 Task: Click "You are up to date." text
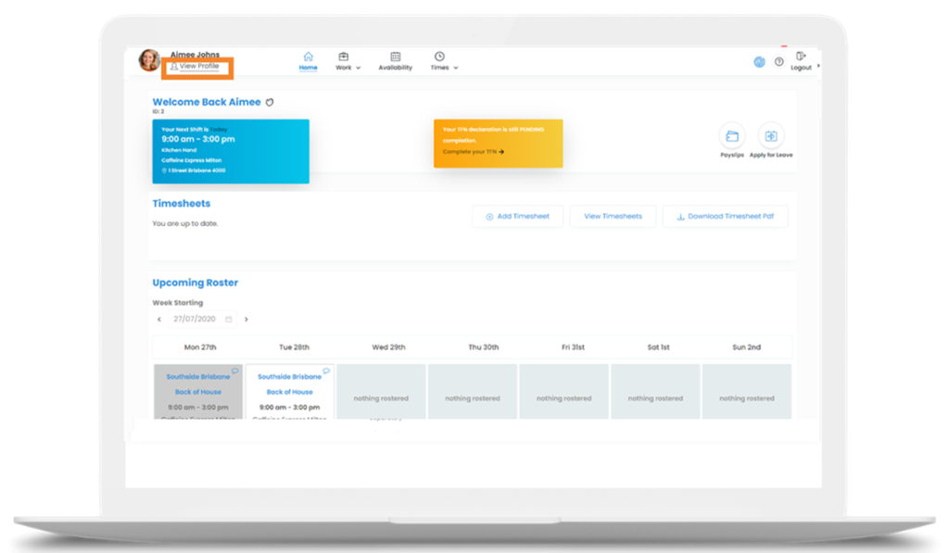(x=185, y=224)
